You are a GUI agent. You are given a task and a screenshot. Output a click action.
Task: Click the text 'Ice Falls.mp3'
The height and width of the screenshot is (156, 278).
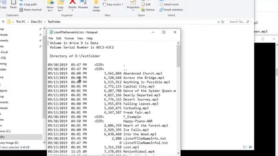point(136,130)
